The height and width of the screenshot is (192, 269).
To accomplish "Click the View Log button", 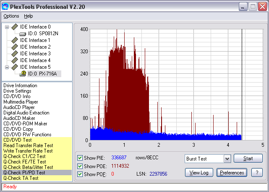I will click(x=199, y=173).
